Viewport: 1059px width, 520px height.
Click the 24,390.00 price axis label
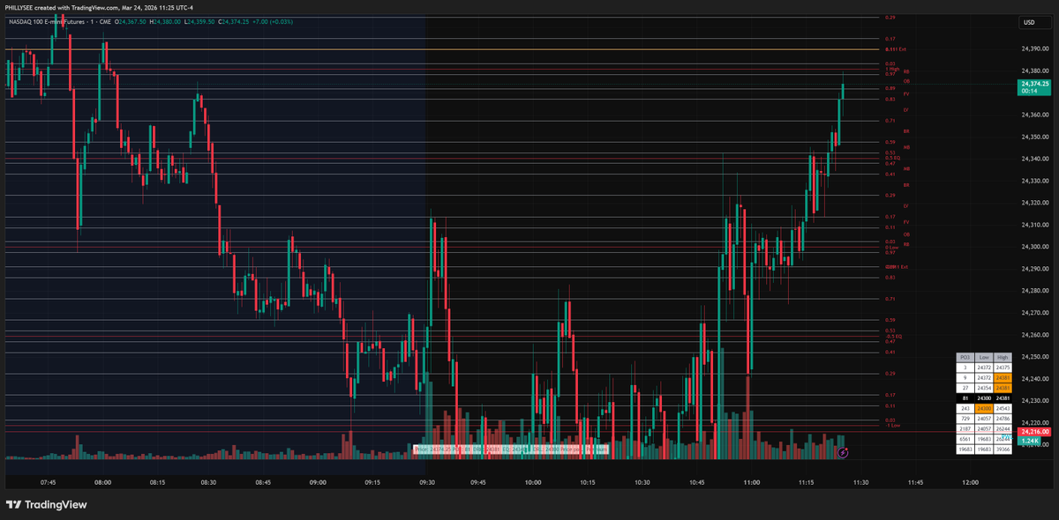point(1033,48)
